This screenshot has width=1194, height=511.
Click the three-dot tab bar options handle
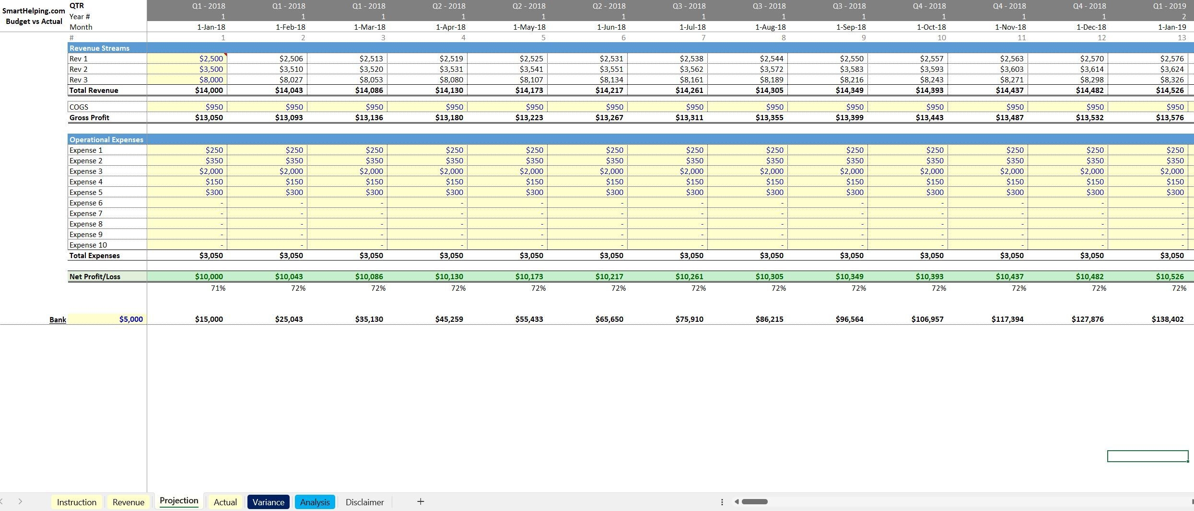[722, 502]
